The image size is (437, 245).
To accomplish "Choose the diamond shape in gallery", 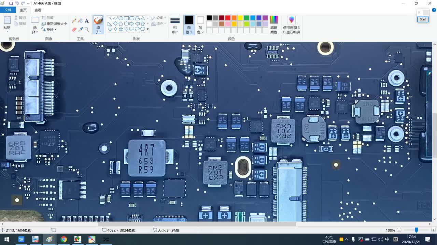I will pyautogui.click(x=115, y=23).
